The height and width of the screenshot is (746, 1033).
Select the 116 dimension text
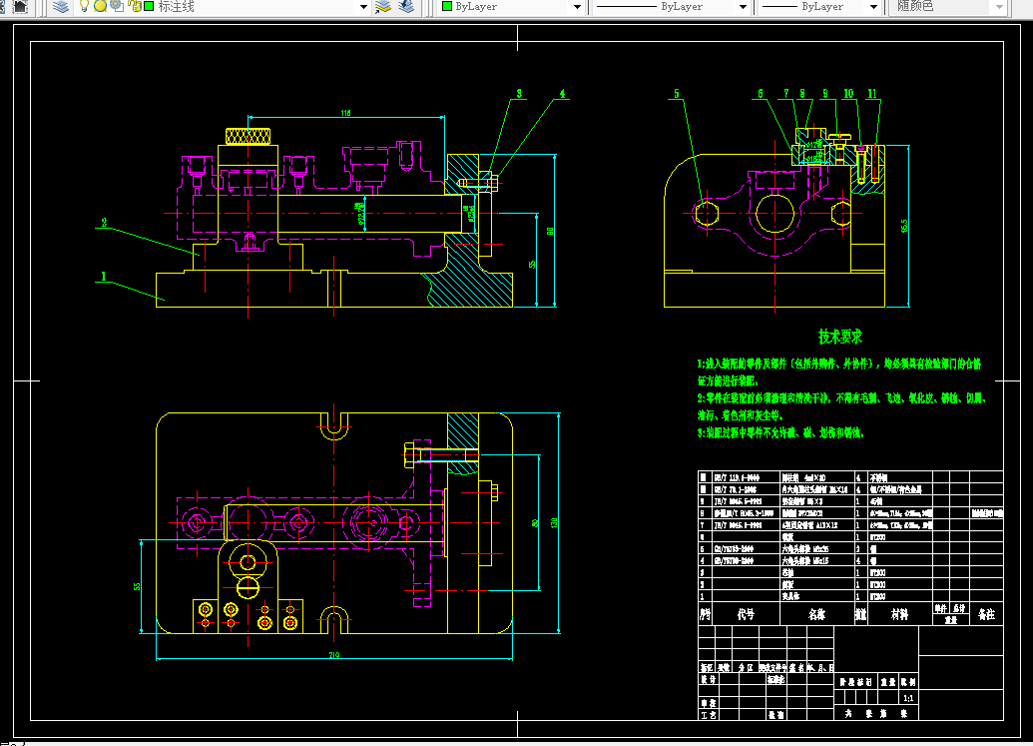pos(346,114)
